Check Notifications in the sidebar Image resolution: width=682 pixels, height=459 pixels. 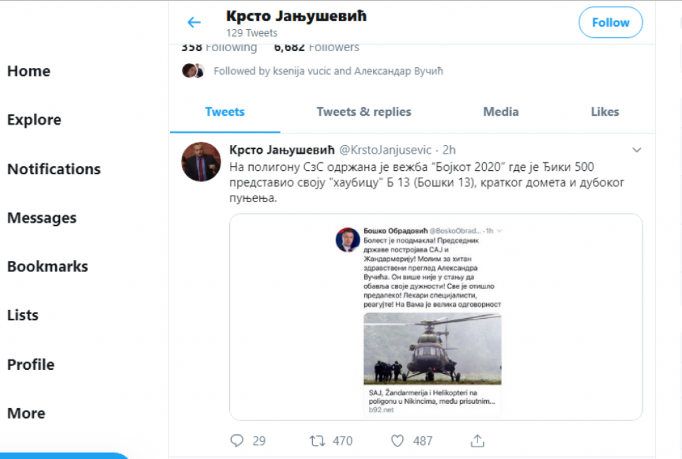(x=54, y=169)
